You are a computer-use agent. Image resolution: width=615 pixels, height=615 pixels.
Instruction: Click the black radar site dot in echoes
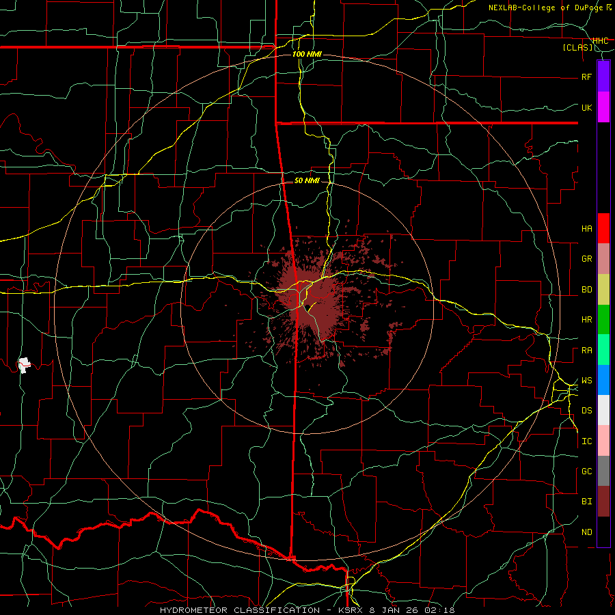308,307
